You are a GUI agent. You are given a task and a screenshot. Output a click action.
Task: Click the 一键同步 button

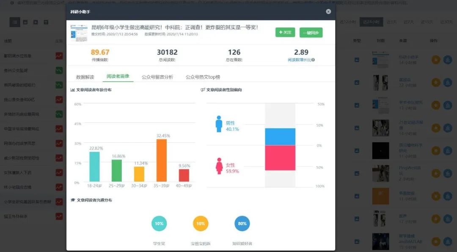(311, 33)
